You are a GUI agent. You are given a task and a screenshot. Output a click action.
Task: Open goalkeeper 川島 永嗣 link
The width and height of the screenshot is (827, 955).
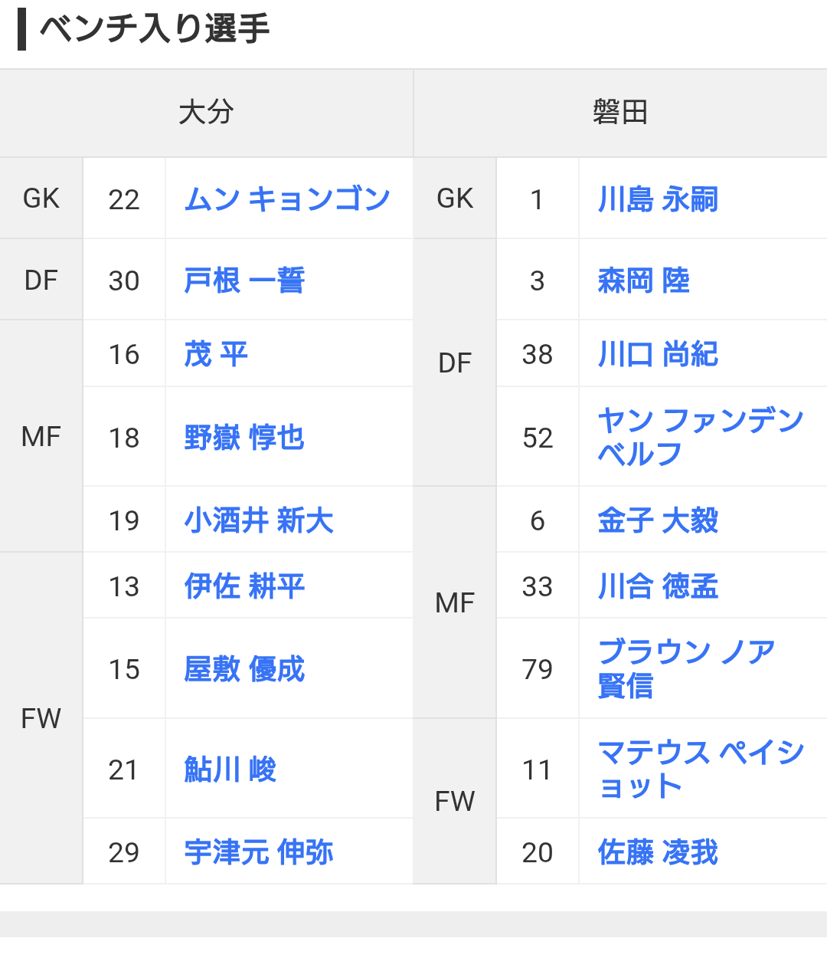pos(658,199)
